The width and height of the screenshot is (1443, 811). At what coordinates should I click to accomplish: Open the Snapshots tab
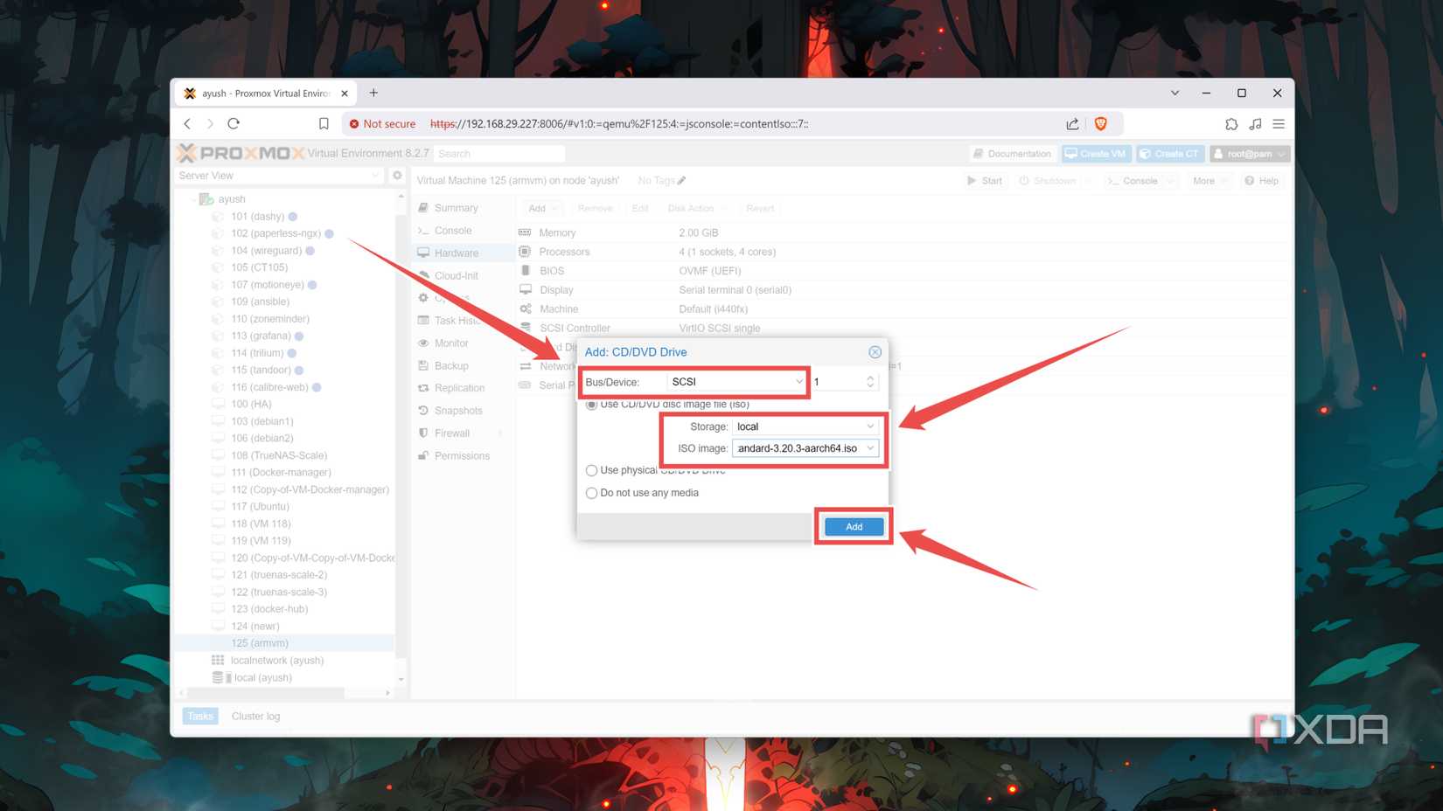point(457,411)
